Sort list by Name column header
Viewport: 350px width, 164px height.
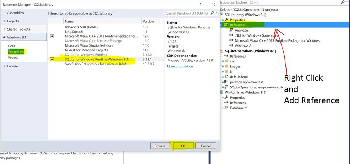(x=102, y=22)
